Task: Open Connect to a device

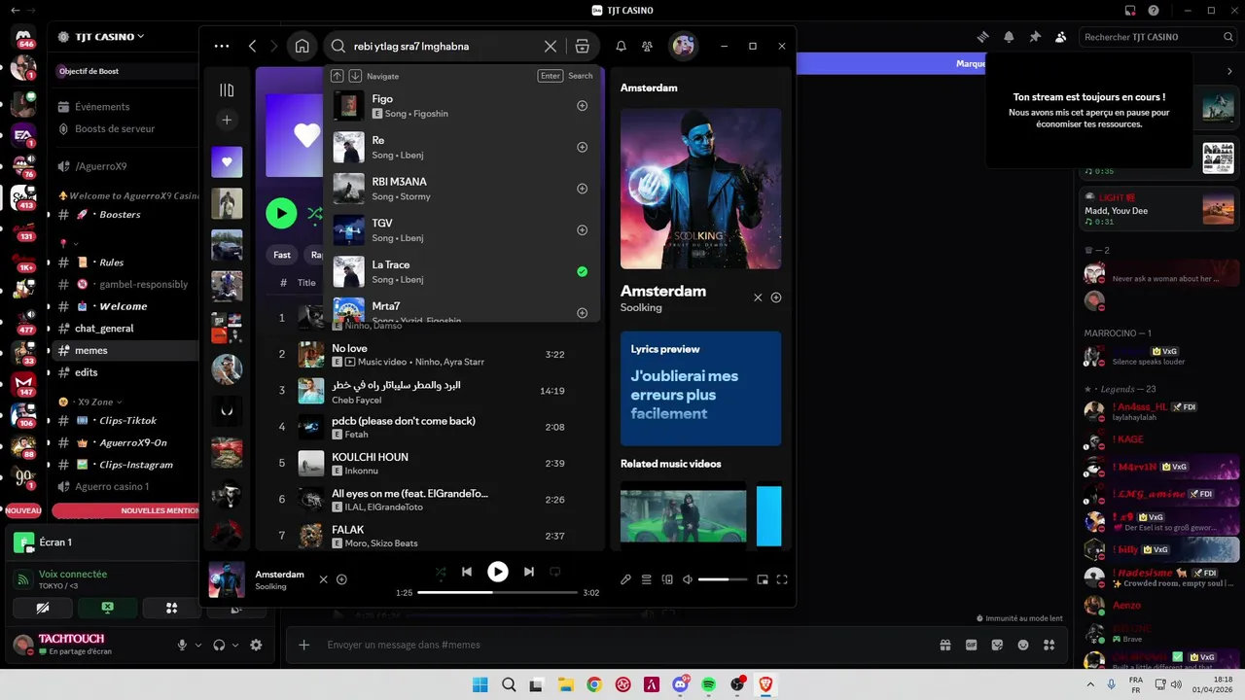Action: coord(667,579)
